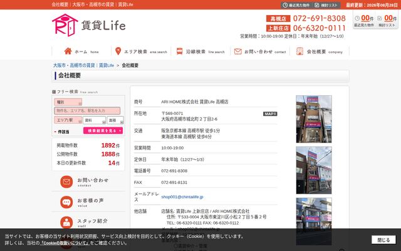Viewport: 401px width, 251px height.
Task: Click the 上新庄店 phone number 06-6320-0111
Action: pos(319,28)
